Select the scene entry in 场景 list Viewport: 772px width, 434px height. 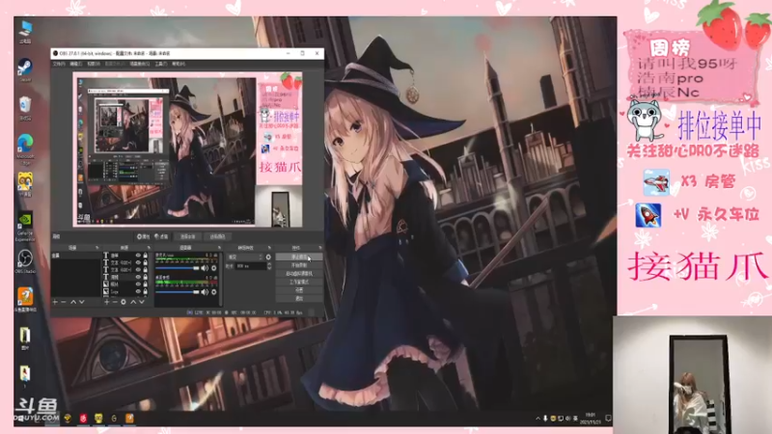[76, 256]
